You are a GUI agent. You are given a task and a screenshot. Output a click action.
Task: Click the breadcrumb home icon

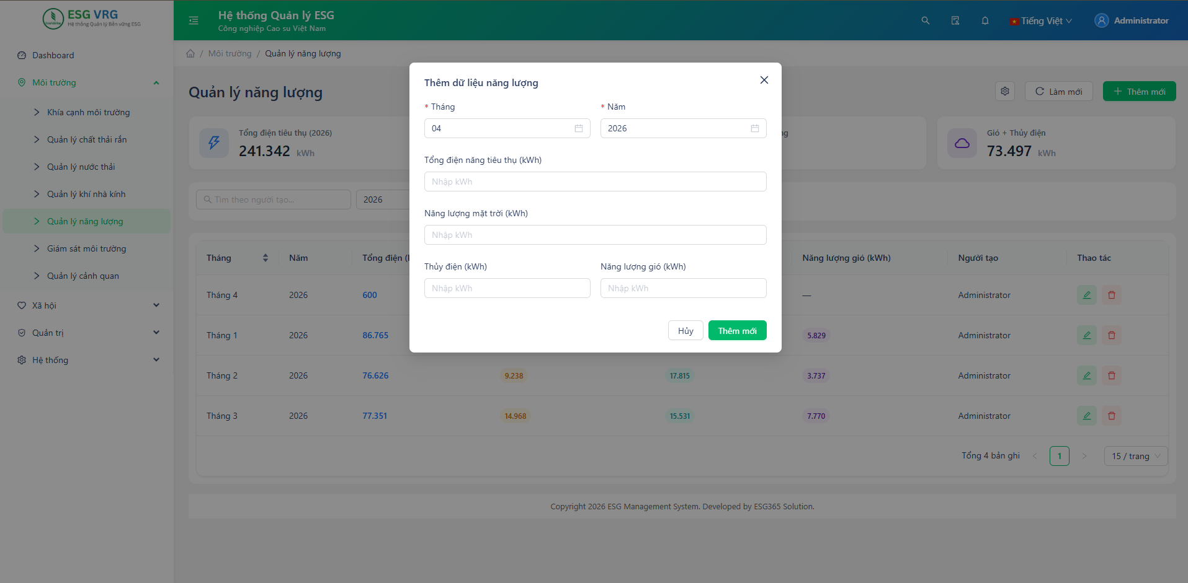point(190,53)
